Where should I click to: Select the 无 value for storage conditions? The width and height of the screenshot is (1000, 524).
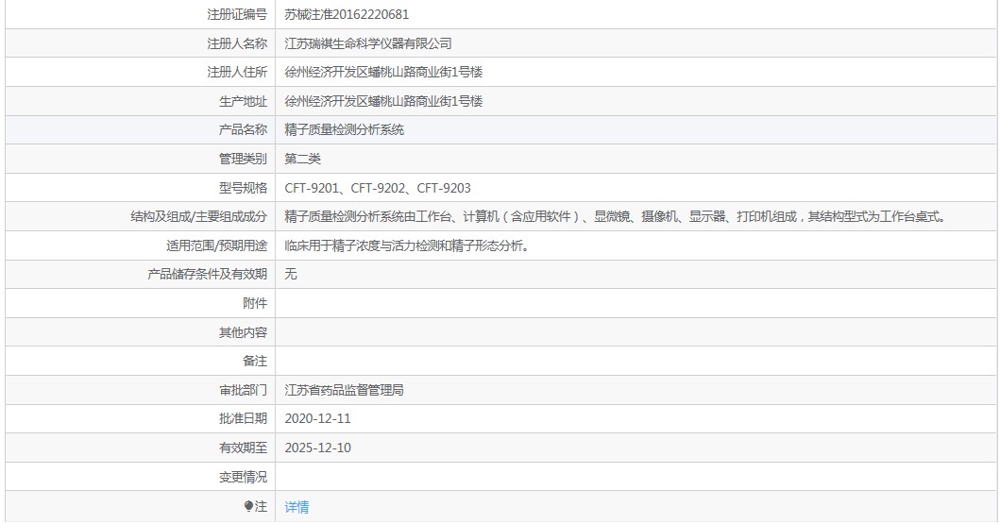(290, 274)
